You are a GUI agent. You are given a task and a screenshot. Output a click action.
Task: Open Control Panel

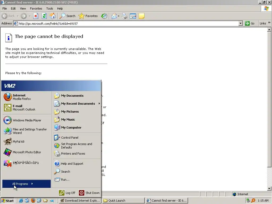click(x=77, y=138)
